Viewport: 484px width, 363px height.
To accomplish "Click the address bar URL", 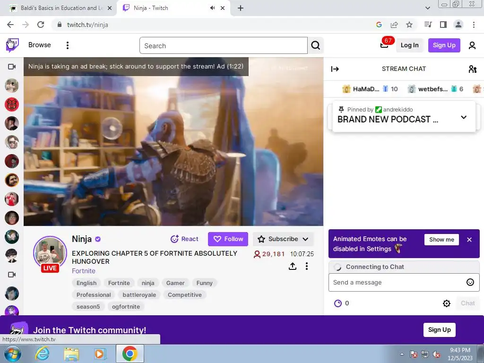I will (87, 25).
